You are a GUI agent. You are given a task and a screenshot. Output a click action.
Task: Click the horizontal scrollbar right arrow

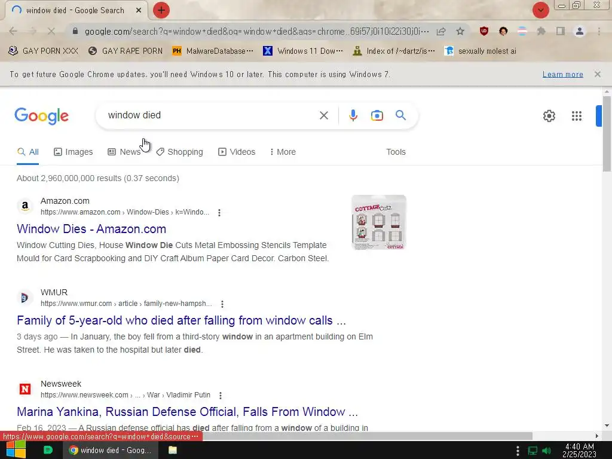coord(597,436)
